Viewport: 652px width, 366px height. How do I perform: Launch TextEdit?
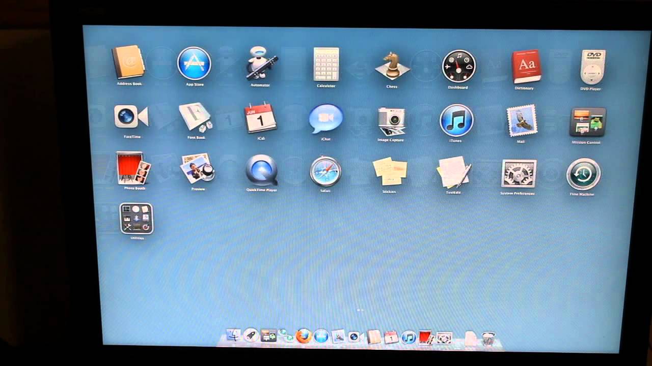coord(454,172)
